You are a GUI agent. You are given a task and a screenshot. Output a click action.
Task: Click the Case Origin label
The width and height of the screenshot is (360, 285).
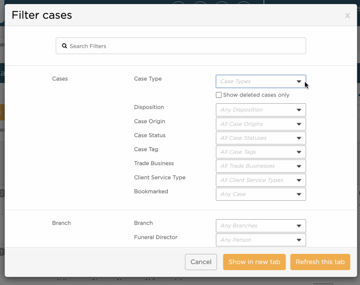pyautogui.click(x=149, y=121)
